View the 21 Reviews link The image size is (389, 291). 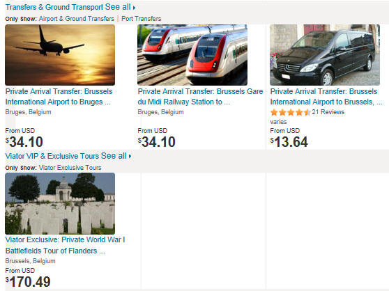pyautogui.click(x=328, y=112)
